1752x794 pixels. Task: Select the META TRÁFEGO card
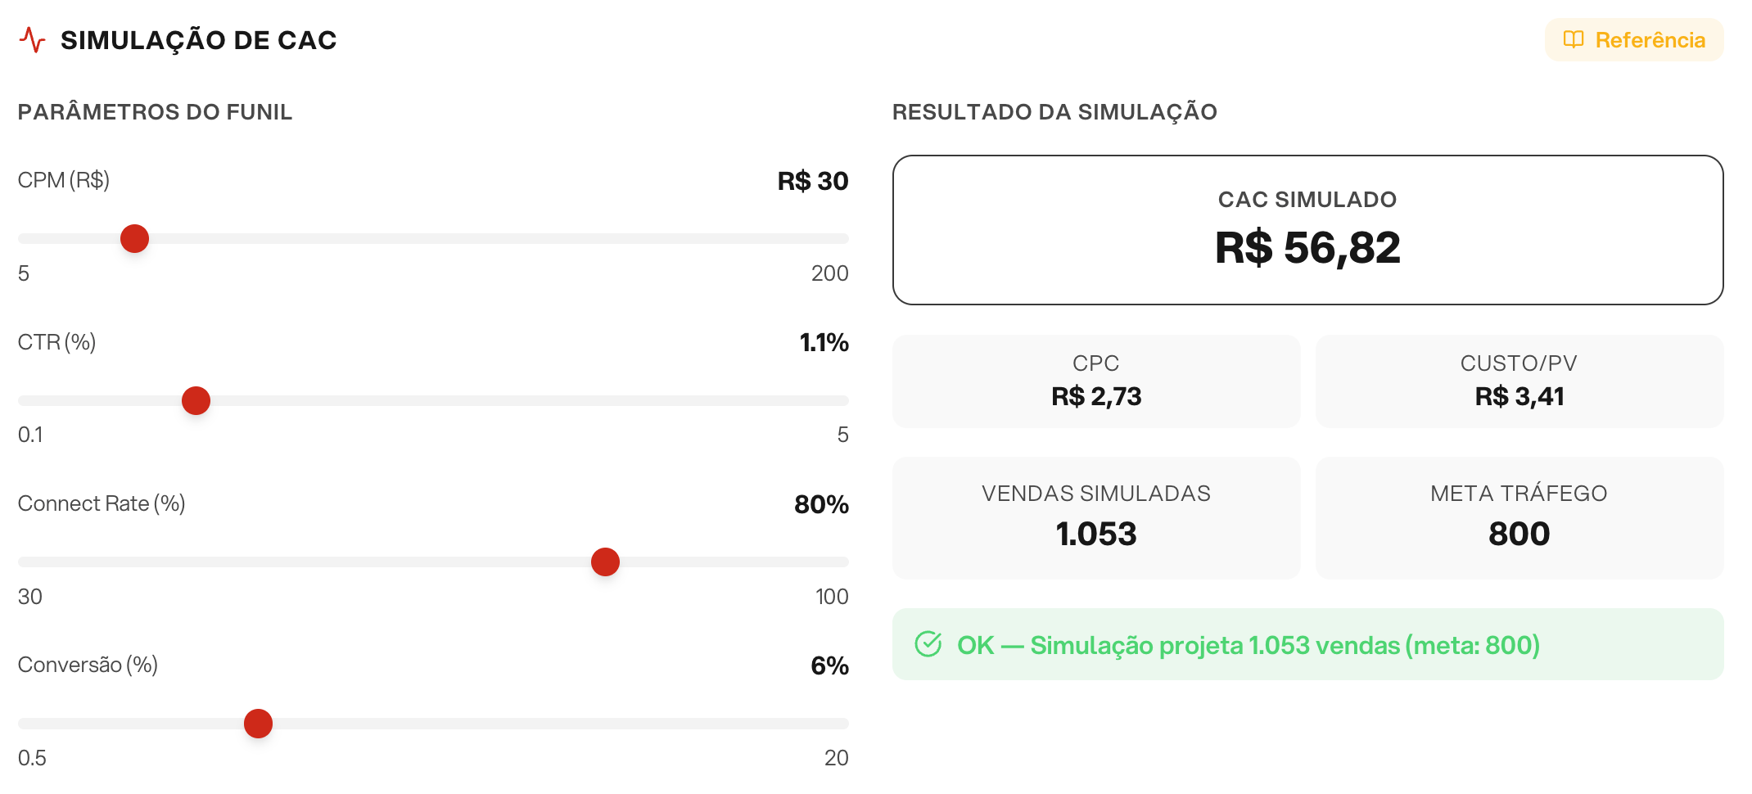point(1519,517)
